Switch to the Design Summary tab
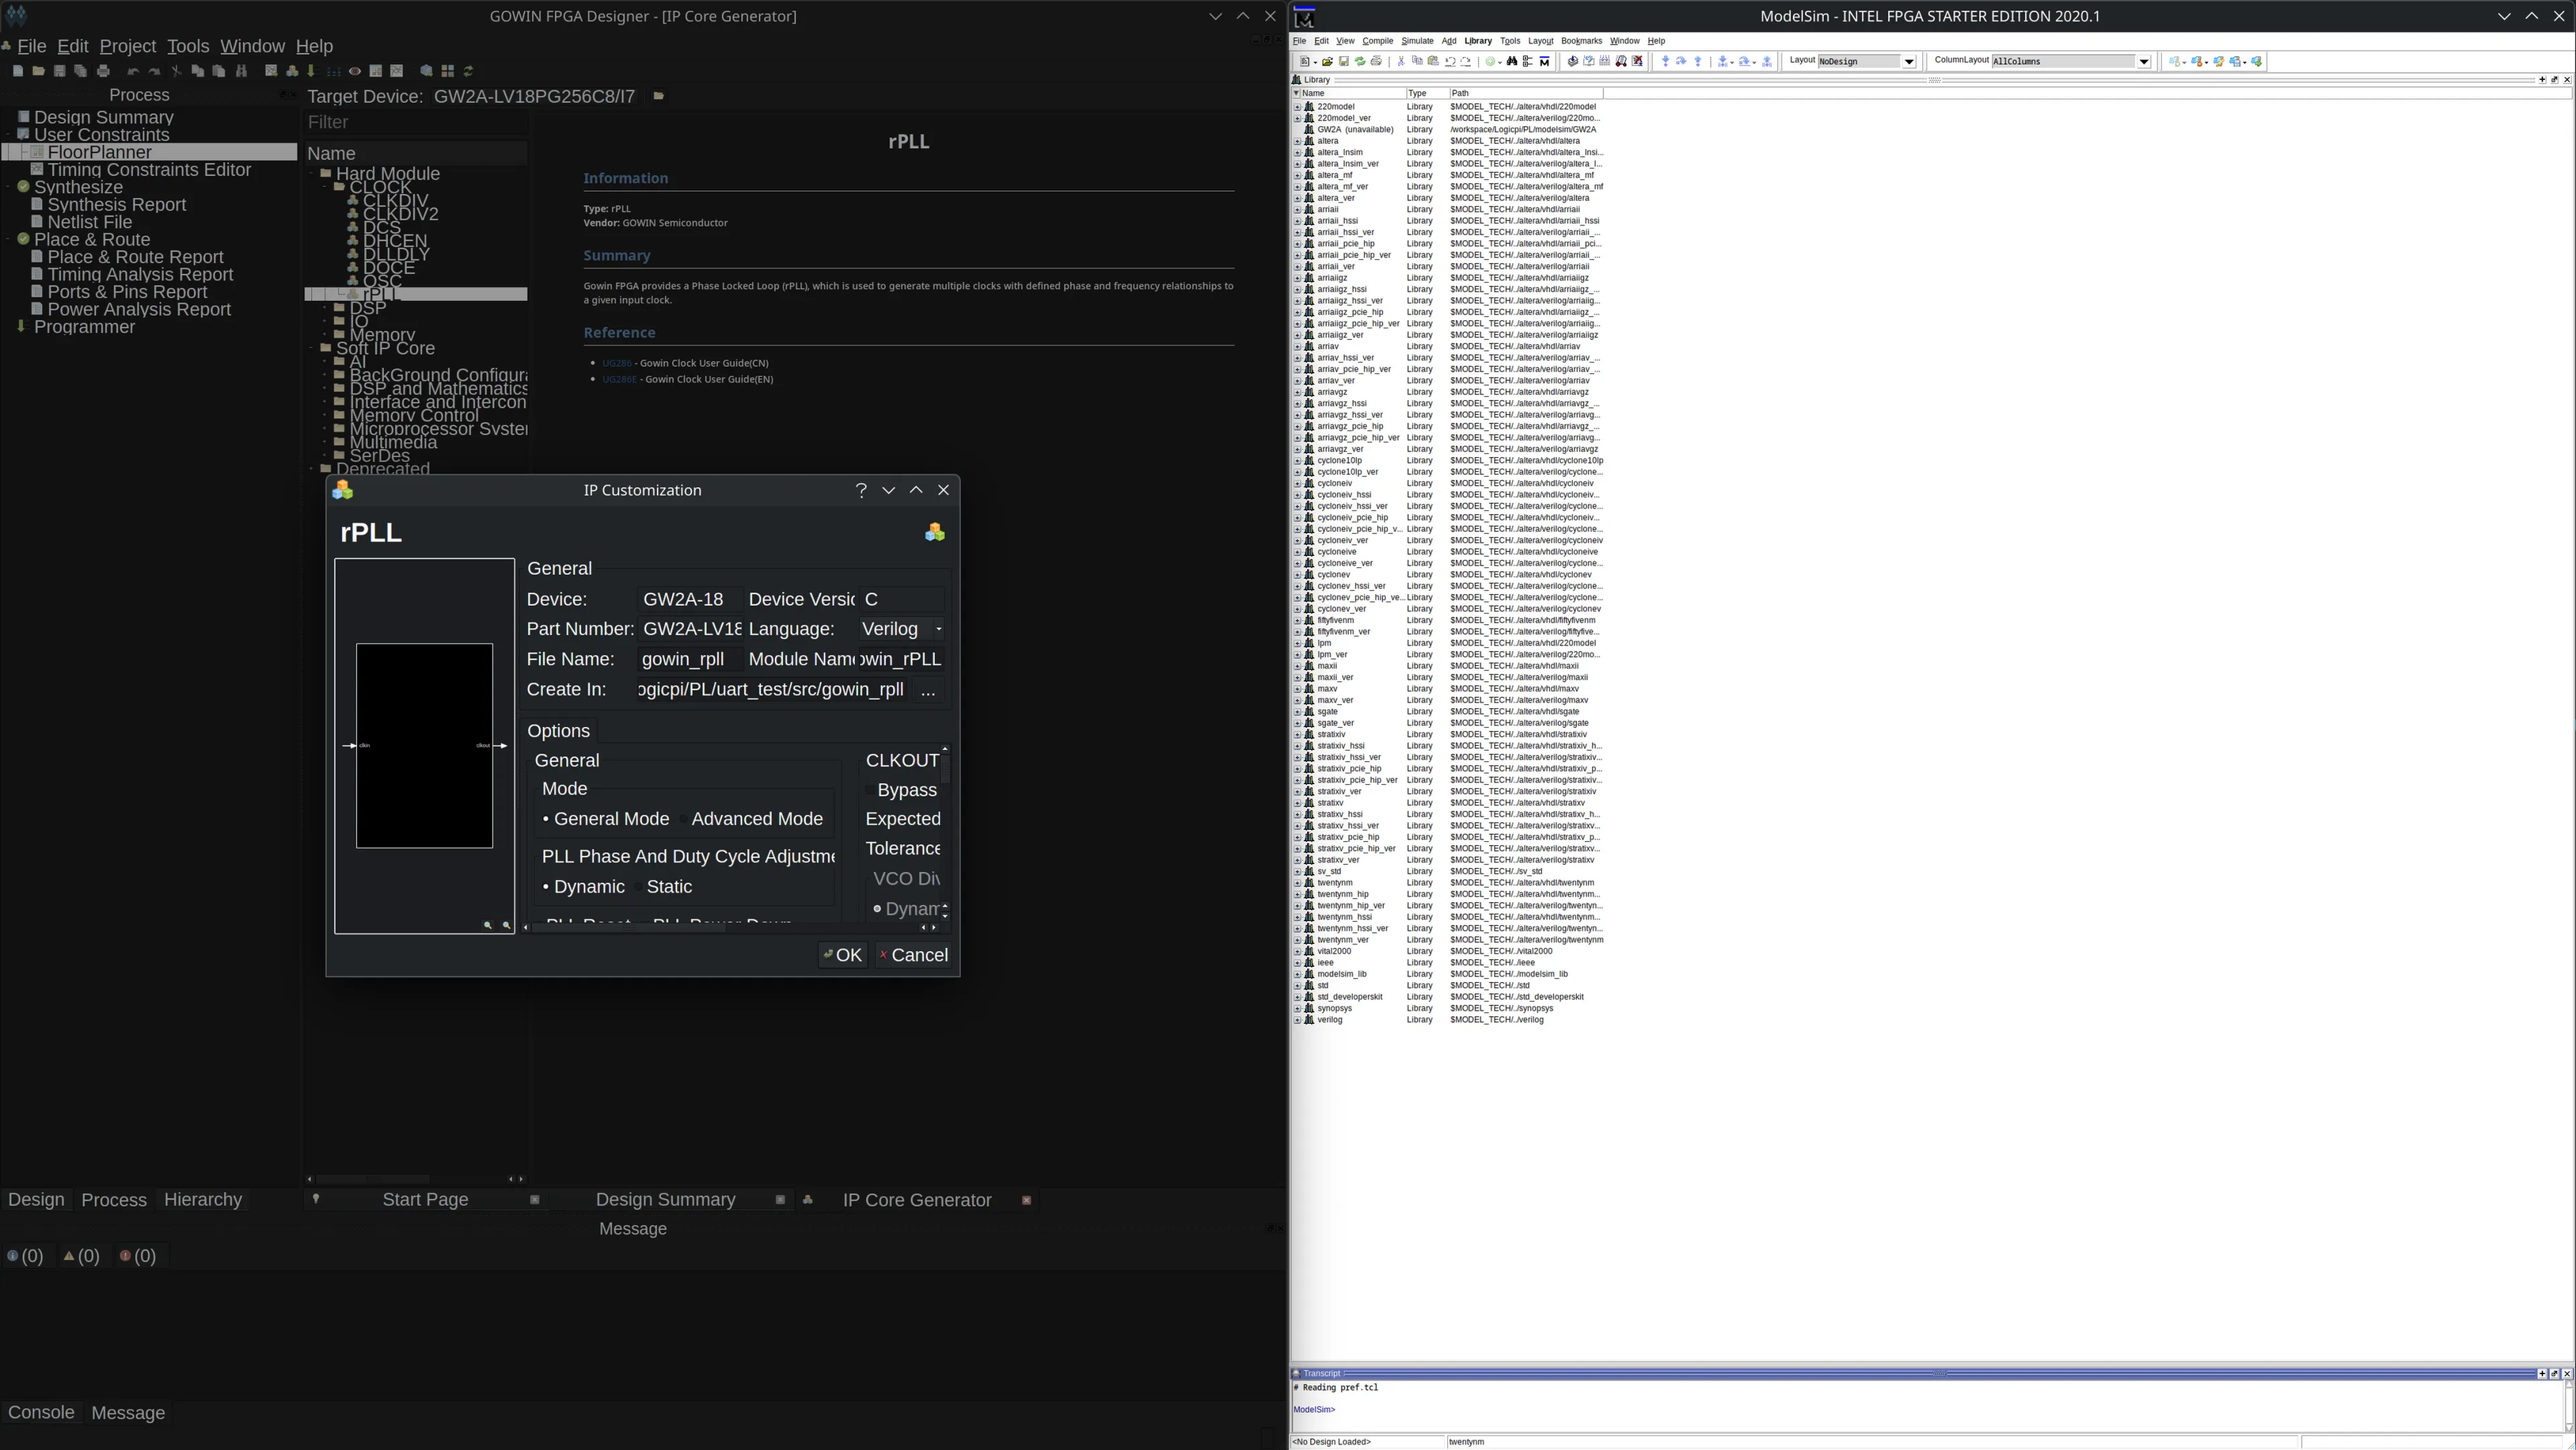The image size is (2576, 1450). tap(665, 1200)
